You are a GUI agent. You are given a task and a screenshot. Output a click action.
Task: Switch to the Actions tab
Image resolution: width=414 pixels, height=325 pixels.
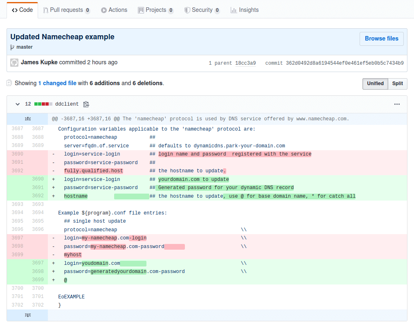point(114,10)
